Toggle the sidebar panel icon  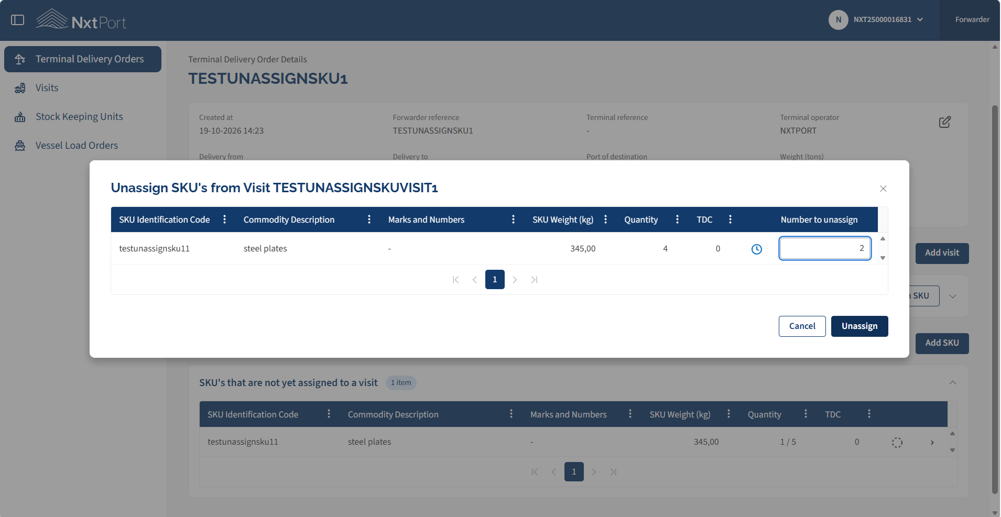18,20
